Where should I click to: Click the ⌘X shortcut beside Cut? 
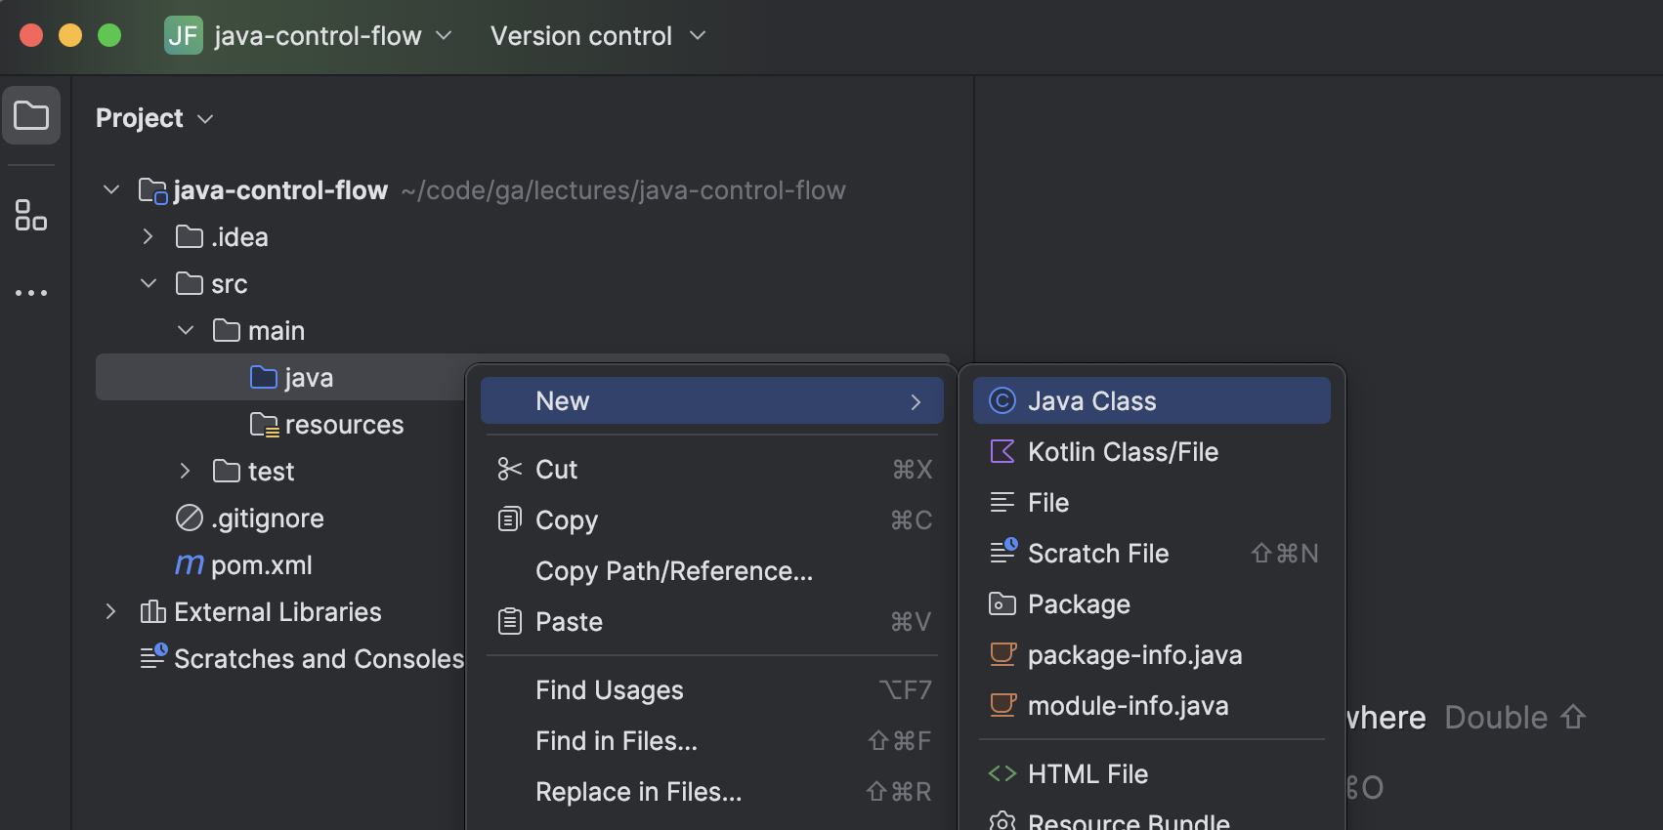pyautogui.click(x=912, y=470)
